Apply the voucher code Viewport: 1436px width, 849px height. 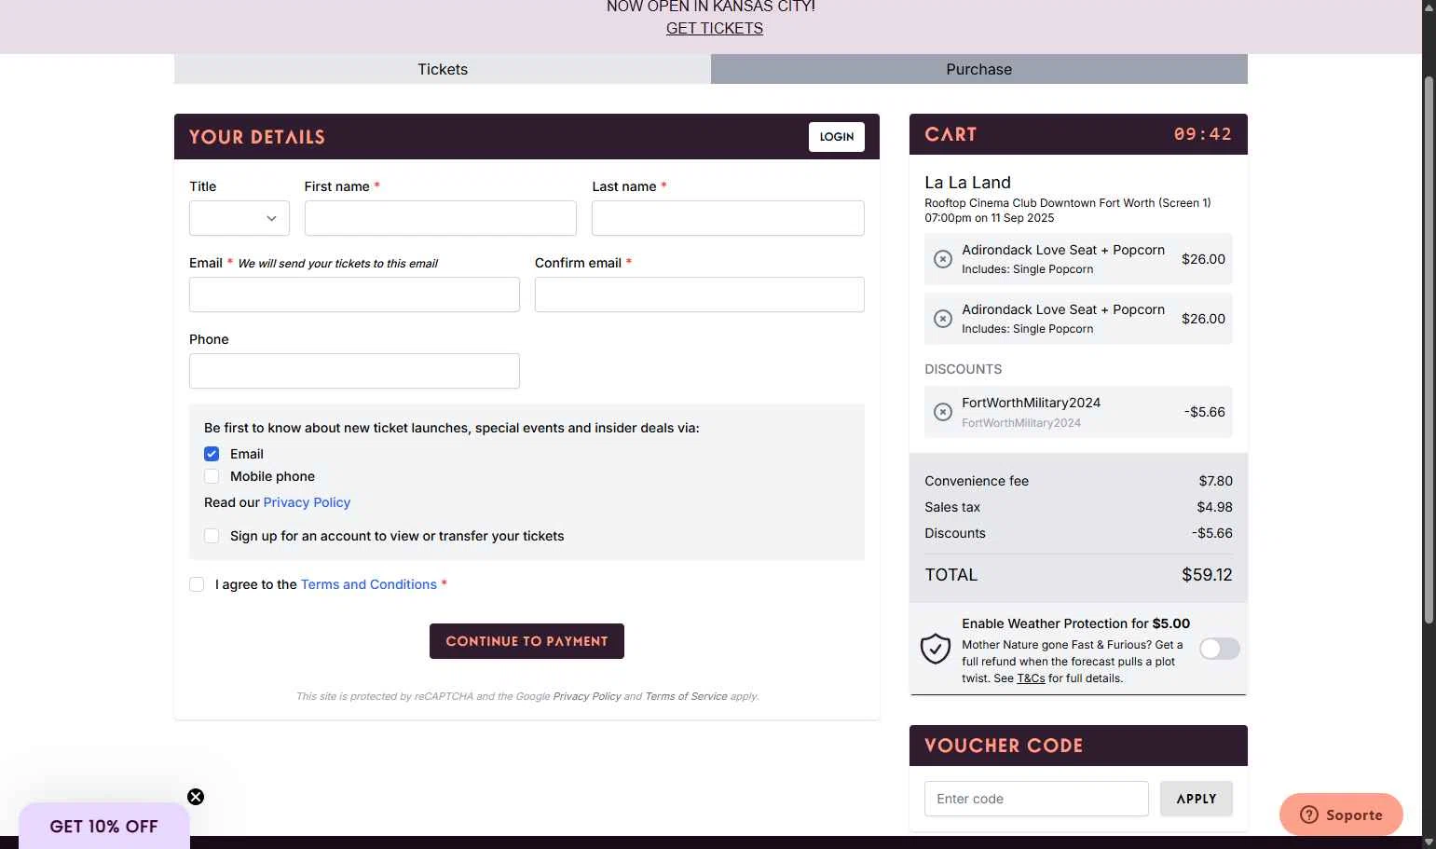click(1197, 799)
